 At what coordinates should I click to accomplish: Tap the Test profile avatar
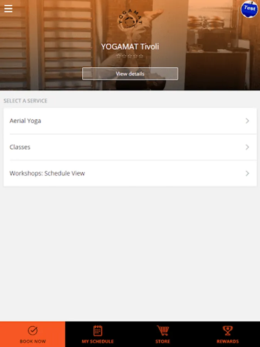tap(249, 9)
